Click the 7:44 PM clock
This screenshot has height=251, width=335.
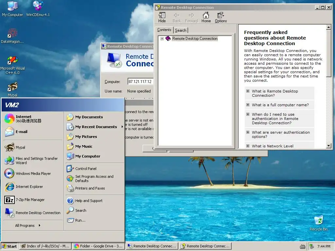324,246
